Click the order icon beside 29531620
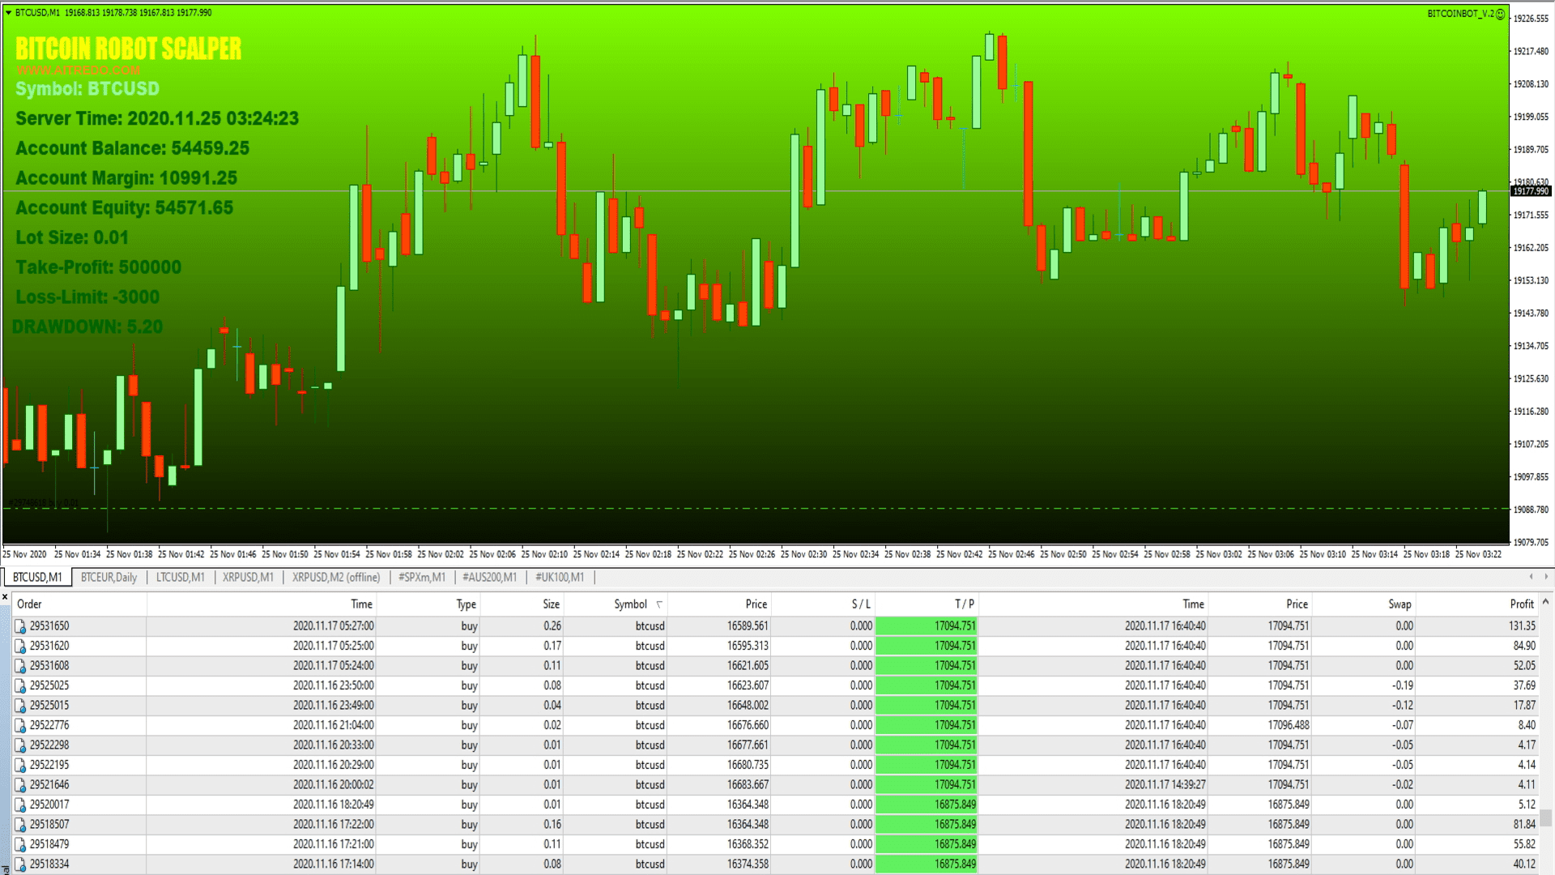Viewport: 1555px width, 875px height. pyautogui.click(x=20, y=646)
